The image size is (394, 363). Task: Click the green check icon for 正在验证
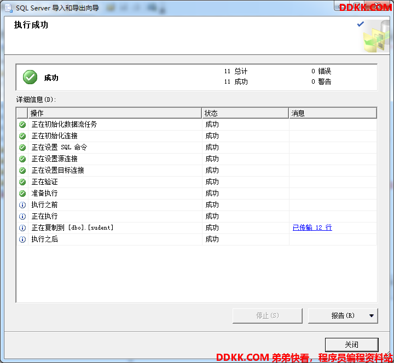point(22,182)
